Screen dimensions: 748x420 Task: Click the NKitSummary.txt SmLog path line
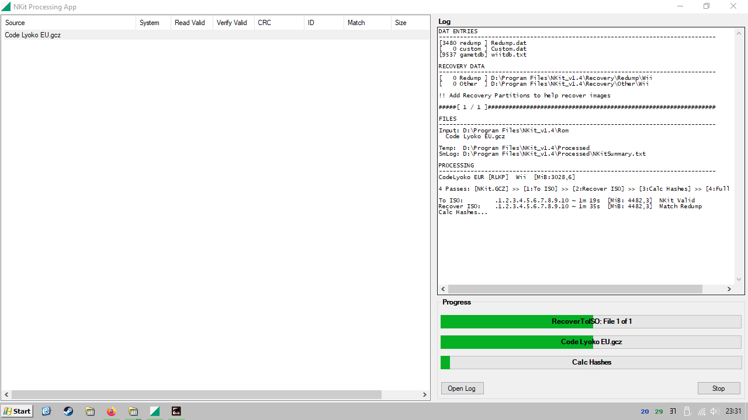542,154
